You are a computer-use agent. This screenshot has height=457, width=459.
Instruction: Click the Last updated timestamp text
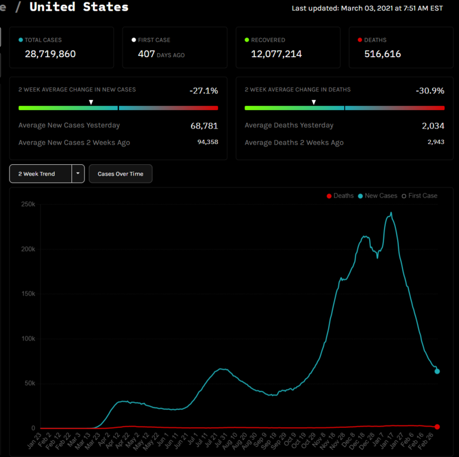click(367, 8)
